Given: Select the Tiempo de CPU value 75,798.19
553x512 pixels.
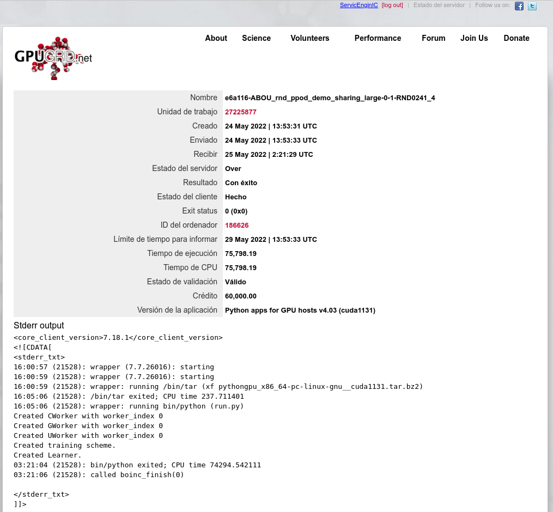Looking at the screenshot, I should pos(240,267).
